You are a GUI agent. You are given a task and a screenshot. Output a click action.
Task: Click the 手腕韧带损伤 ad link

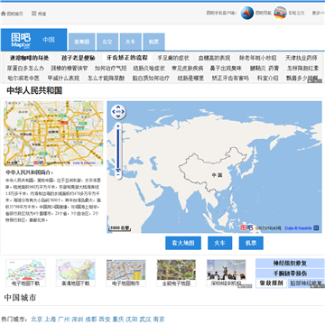click(290, 274)
